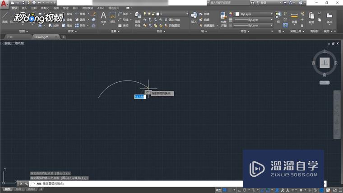Select the Line (直线) tool
Screen dimensions: 343x193
5,17
